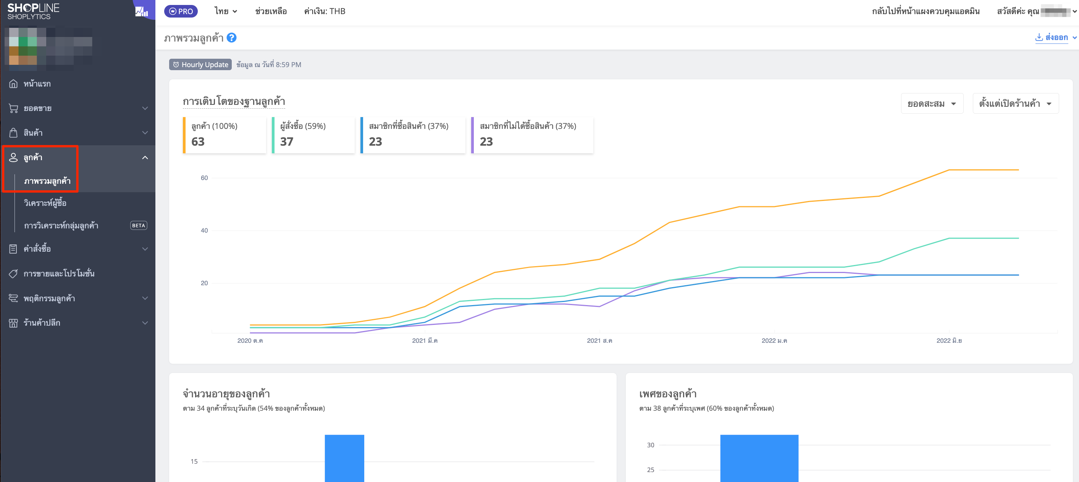1079x482 pixels.
Task: Click the ภาพรวมลูกค้า page heading
Action: pyautogui.click(x=194, y=38)
